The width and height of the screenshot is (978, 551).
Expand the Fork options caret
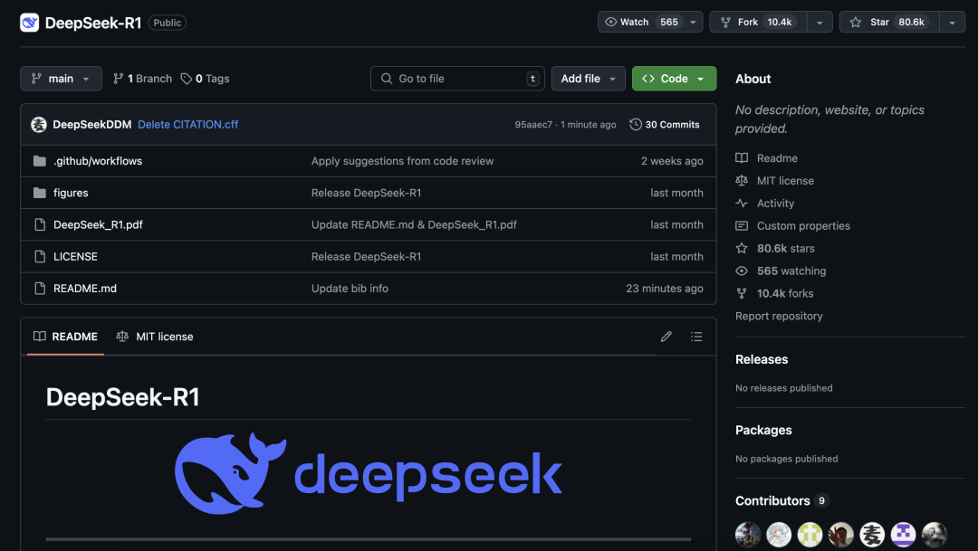click(818, 21)
